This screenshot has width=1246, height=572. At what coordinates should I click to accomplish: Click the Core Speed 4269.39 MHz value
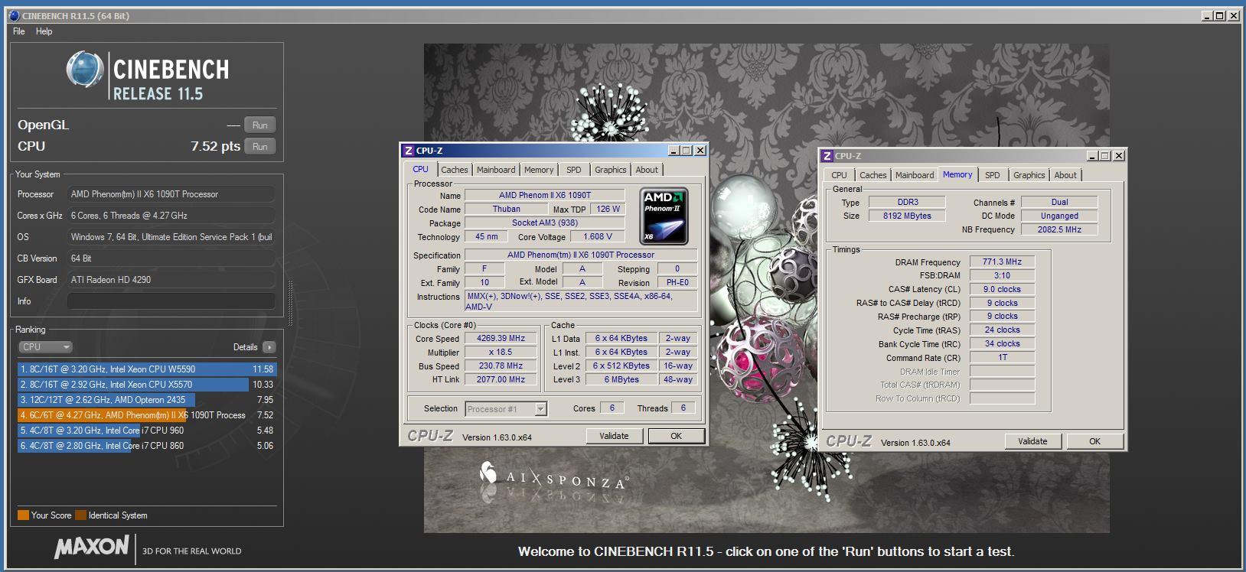pyautogui.click(x=501, y=339)
